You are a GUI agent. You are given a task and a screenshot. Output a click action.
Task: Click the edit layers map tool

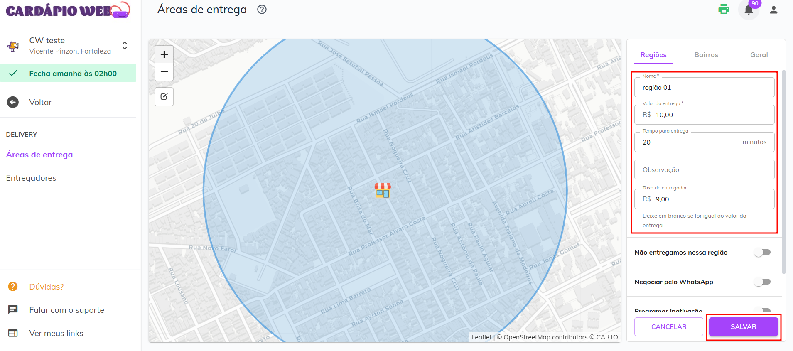(164, 97)
